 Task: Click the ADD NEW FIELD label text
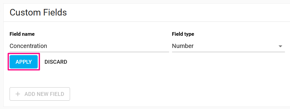pos(44,94)
